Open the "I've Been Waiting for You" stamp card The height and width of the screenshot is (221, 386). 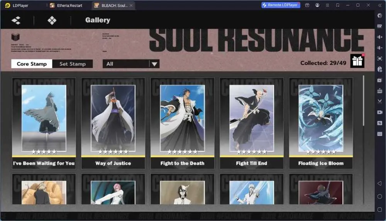tap(44, 123)
